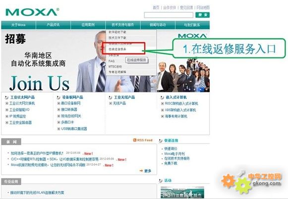Open the 产品资讯 navigation tab
The height and width of the screenshot is (199, 288).
click(x=53, y=25)
